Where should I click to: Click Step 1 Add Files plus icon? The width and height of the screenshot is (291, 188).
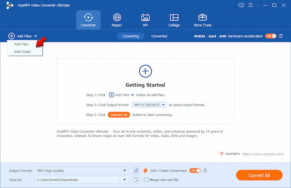[x=112, y=95]
